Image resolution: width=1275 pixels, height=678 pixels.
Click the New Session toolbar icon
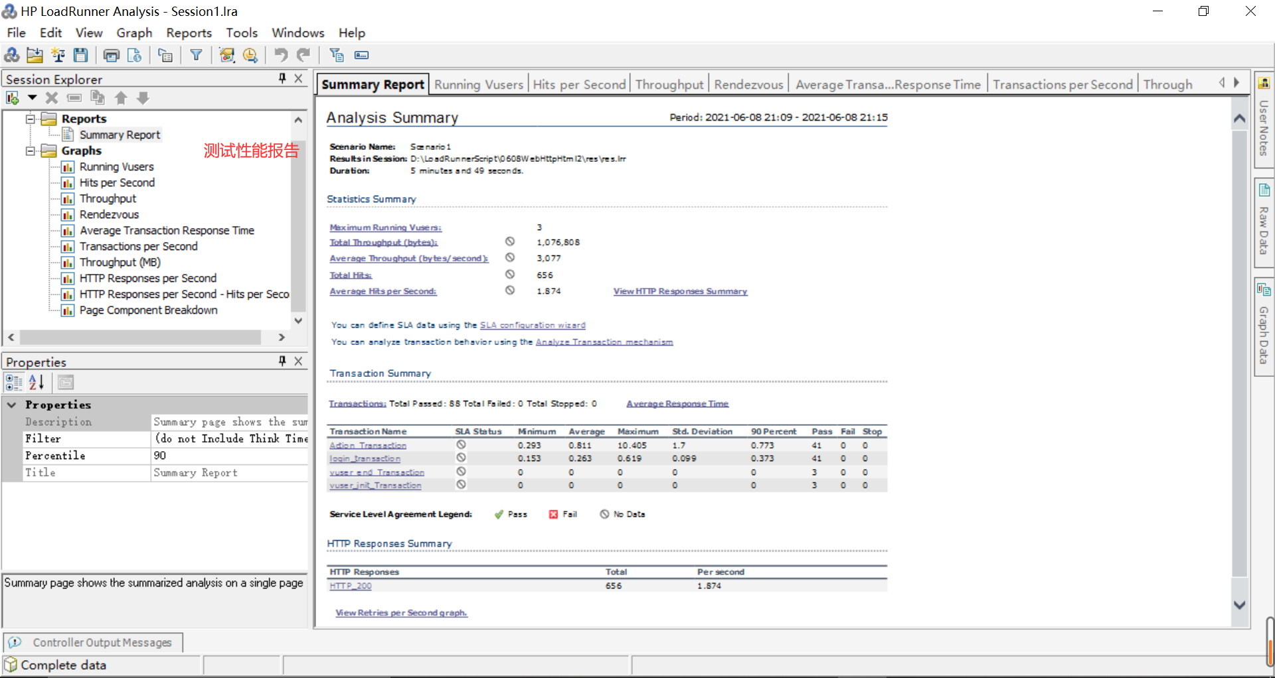[12, 55]
